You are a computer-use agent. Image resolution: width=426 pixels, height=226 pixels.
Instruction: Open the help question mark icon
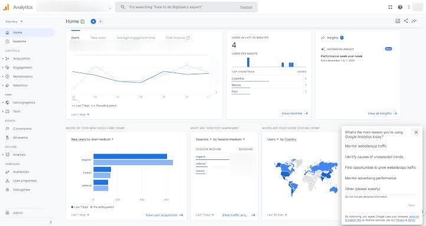pyautogui.click(x=400, y=7)
